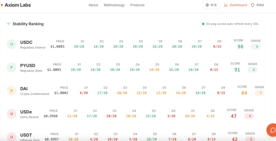
Task: Click USDe D8 value 5/15
Action: [211, 116]
